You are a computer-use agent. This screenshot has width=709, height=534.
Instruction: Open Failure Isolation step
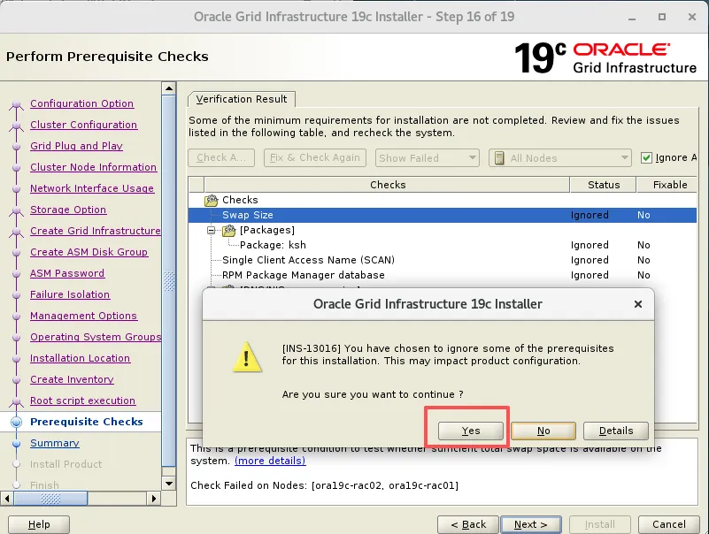[x=70, y=294]
